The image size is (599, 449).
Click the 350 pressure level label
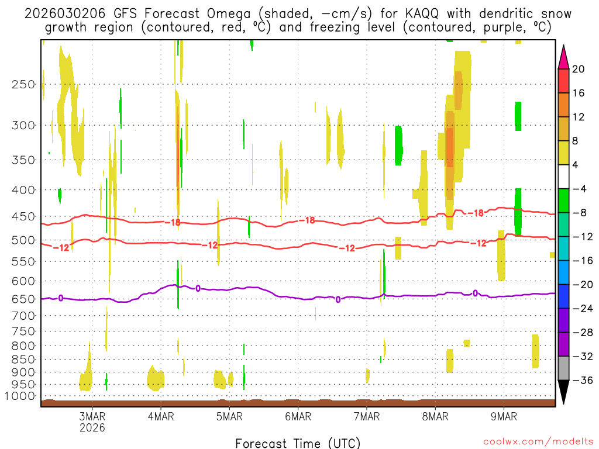tap(23, 160)
